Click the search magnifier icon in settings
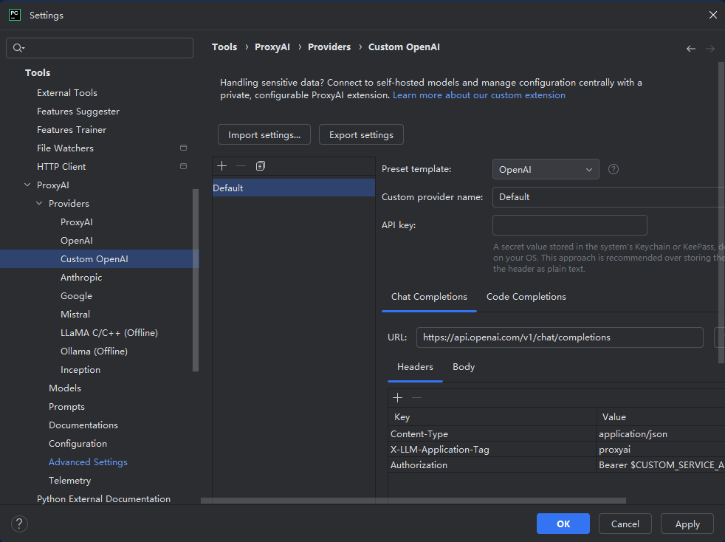The height and width of the screenshot is (542, 725). point(18,48)
